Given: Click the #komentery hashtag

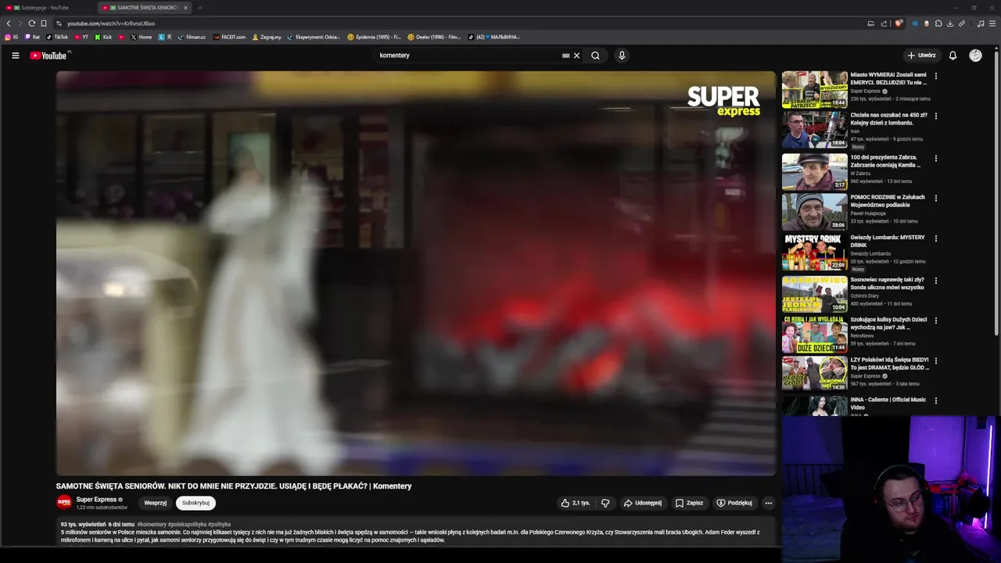Looking at the screenshot, I should pos(152,525).
